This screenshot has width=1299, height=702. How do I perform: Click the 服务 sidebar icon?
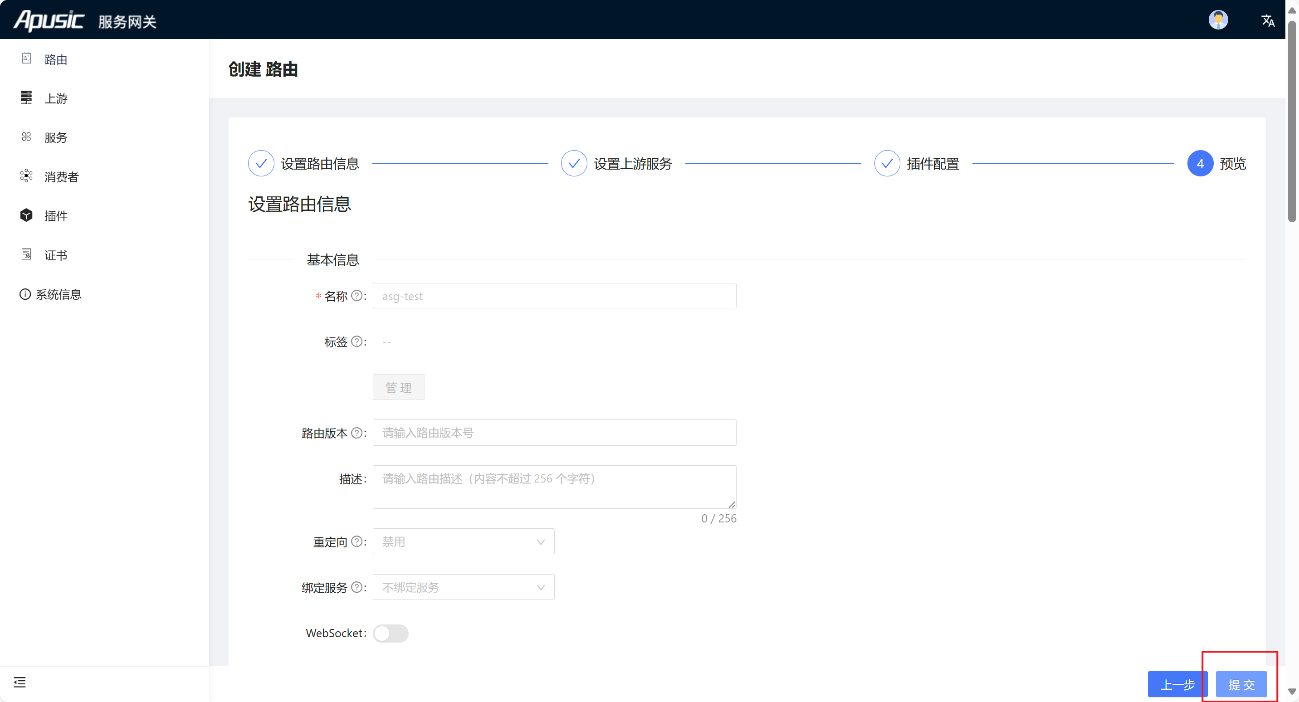click(26, 136)
